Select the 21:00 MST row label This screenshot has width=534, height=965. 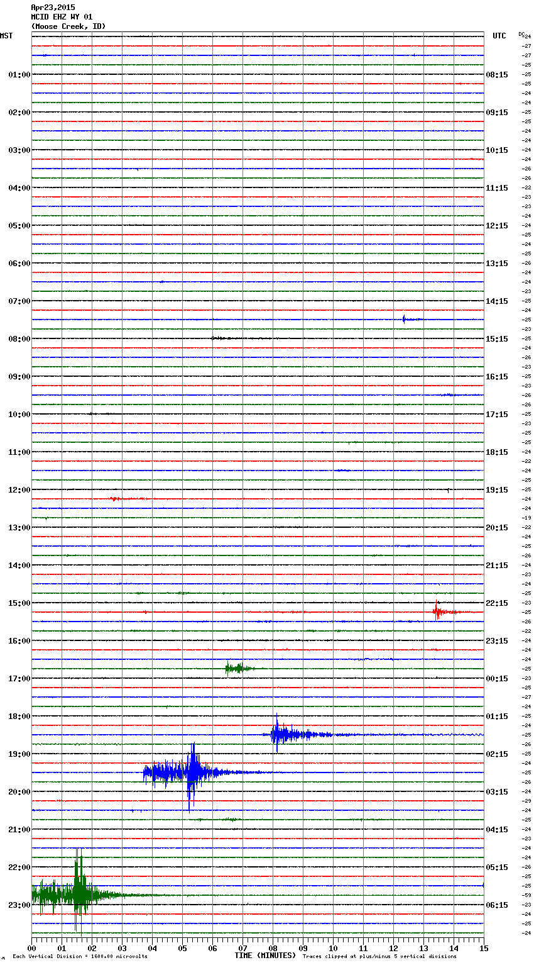click(x=19, y=830)
